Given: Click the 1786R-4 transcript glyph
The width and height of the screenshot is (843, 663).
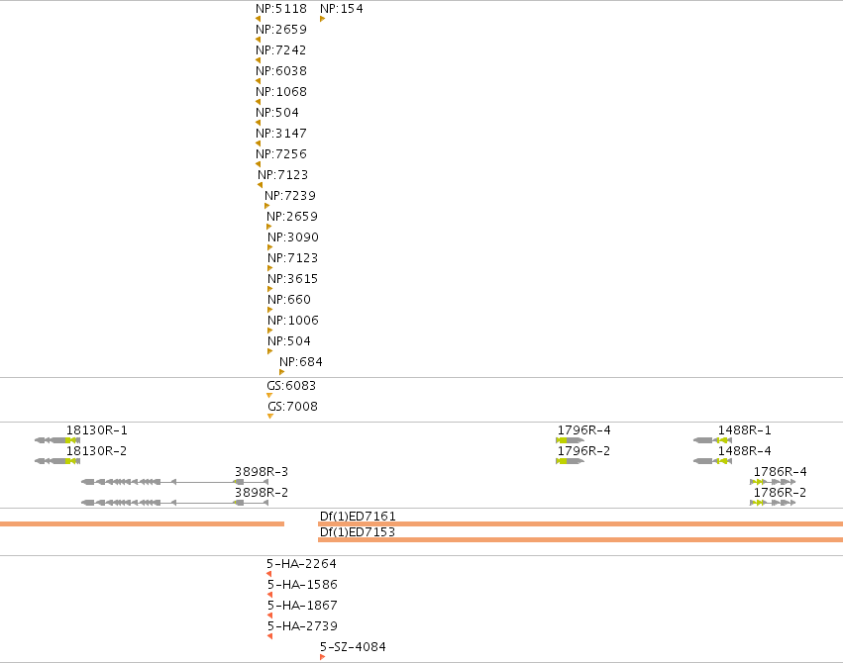Looking at the screenshot, I should [x=773, y=482].
